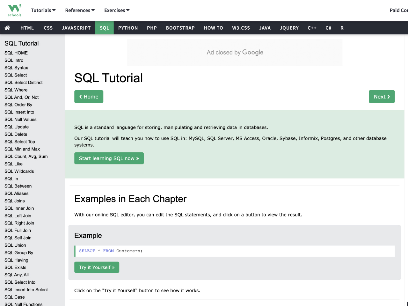This screenshot has height=306, width=408.
Task: Open the SQL Select Into sidebar link
Action: click(x=20, y=282)
